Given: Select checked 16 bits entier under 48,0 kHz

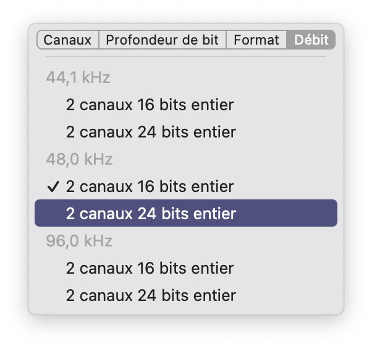Looking at the screenshot, I should pos(186,186).
